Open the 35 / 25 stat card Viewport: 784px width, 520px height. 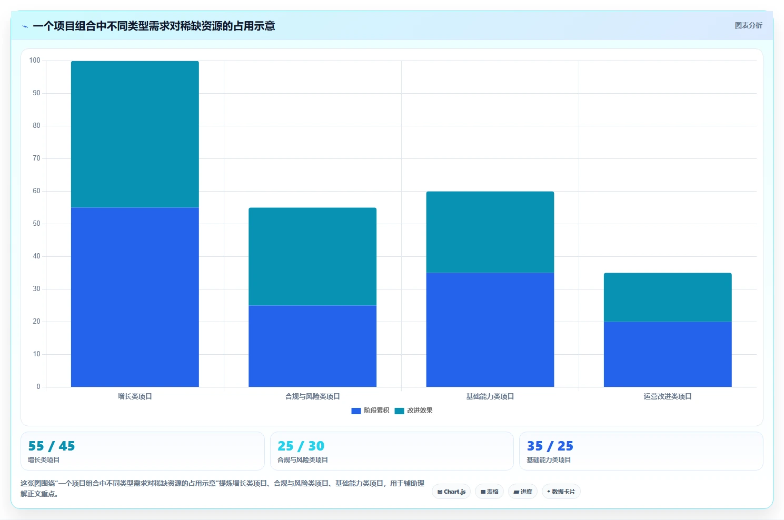(641, 451)
